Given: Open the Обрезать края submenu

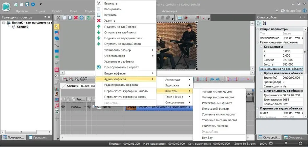Looking at the screenshot, I should pyautogui.click(x=126, y=56).
